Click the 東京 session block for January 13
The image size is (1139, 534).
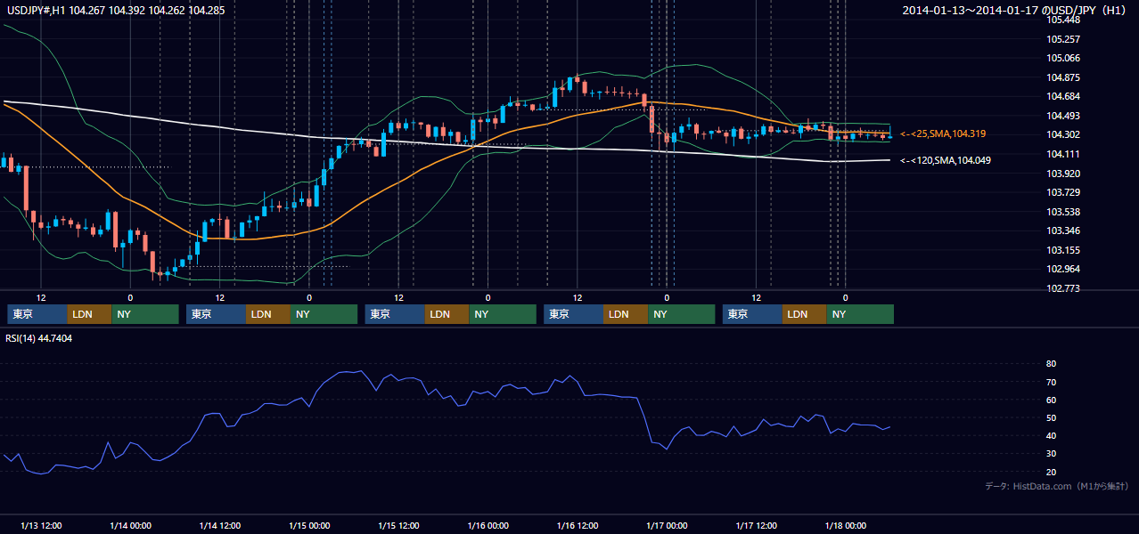[37, 314]
